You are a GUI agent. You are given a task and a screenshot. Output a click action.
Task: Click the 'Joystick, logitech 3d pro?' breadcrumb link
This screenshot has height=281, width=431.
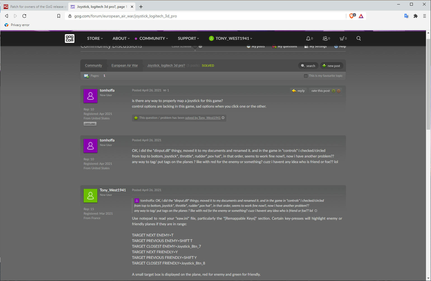click(x=166, y=66)
